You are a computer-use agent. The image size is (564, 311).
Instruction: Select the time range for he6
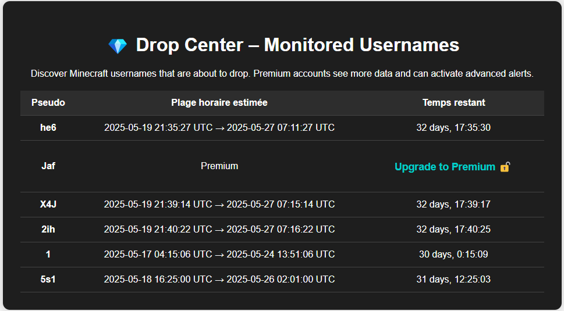point(219,127)
